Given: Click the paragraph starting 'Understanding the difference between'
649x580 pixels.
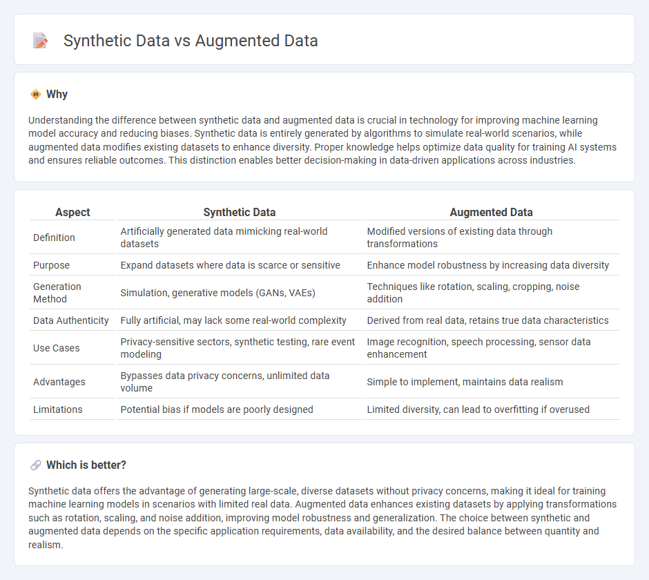Looking at the screenshot, I should (323, 140).
